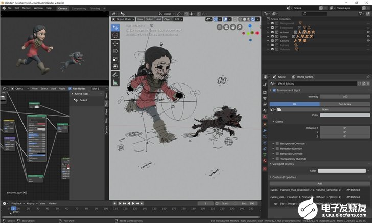372x223 pixels.
Task: Expand the Spring collection in outliner
Action: click(x=268, y=37)
